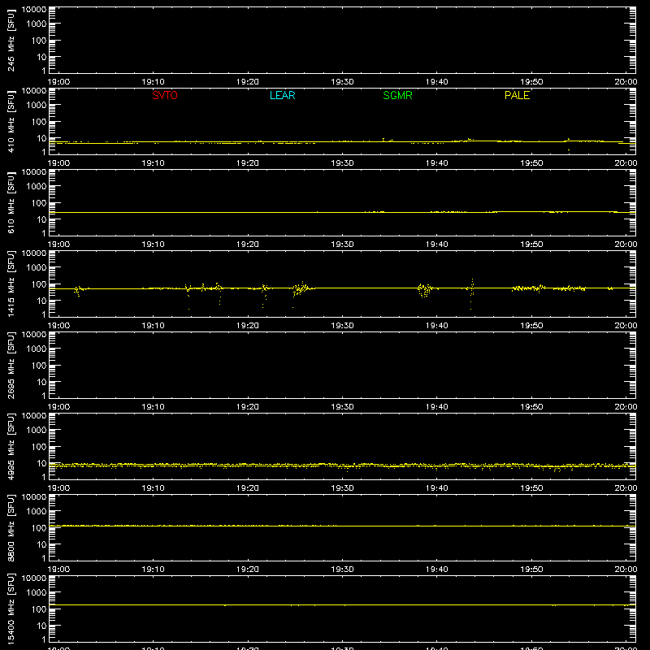Click 20:00 tick under the 245 MHz panel

tap(626, 82)
